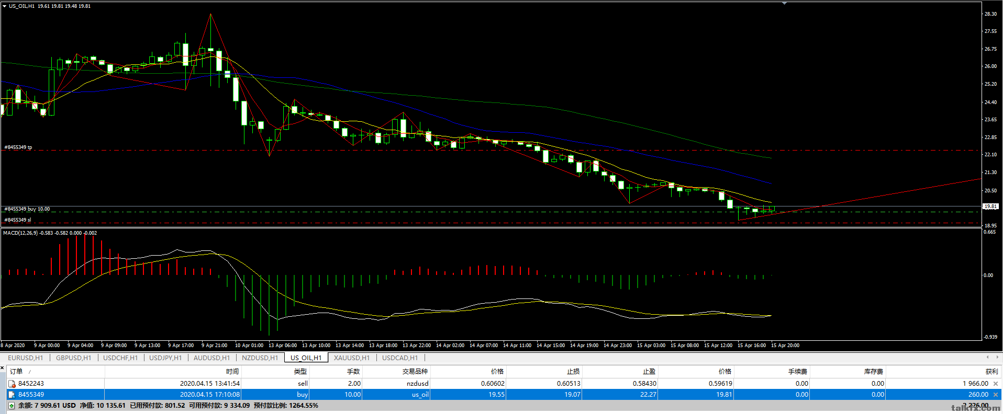Screen dimensions: 1003x414
Task: Switch to the AUDUSD,H1 chart tab
Action: point(211,358)
